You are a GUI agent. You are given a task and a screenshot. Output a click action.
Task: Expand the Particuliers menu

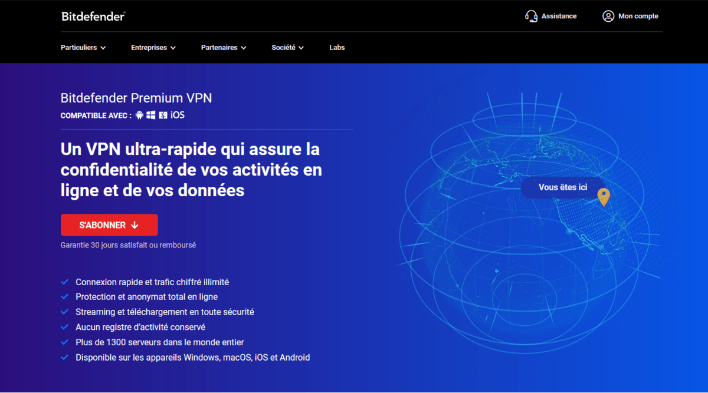[83, 48]
